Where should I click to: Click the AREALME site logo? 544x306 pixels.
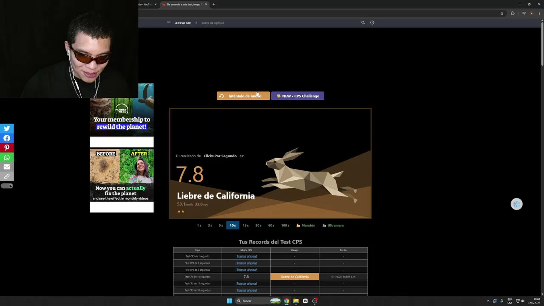[183, 23]
